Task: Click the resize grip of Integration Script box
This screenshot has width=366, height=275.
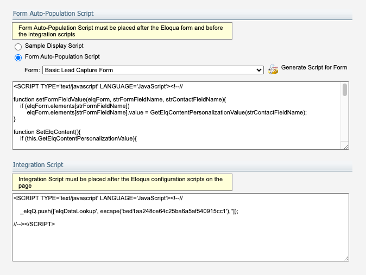Action: pos(346,258)
